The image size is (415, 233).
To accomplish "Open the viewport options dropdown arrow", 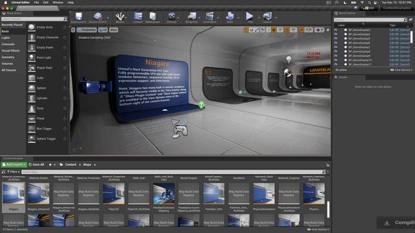I will (73, 30).
